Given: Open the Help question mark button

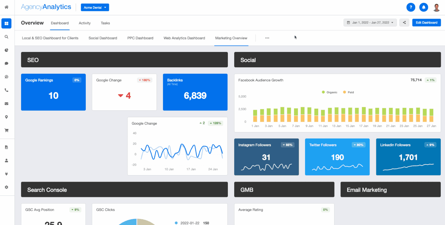Looking at the screenshot, I should (x=410, y=7).
